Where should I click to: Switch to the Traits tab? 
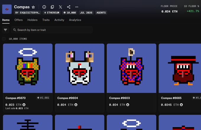(x=46, y=20)
